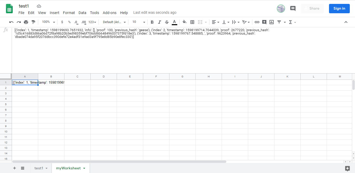Open the Insert menu

click(55, 13)
